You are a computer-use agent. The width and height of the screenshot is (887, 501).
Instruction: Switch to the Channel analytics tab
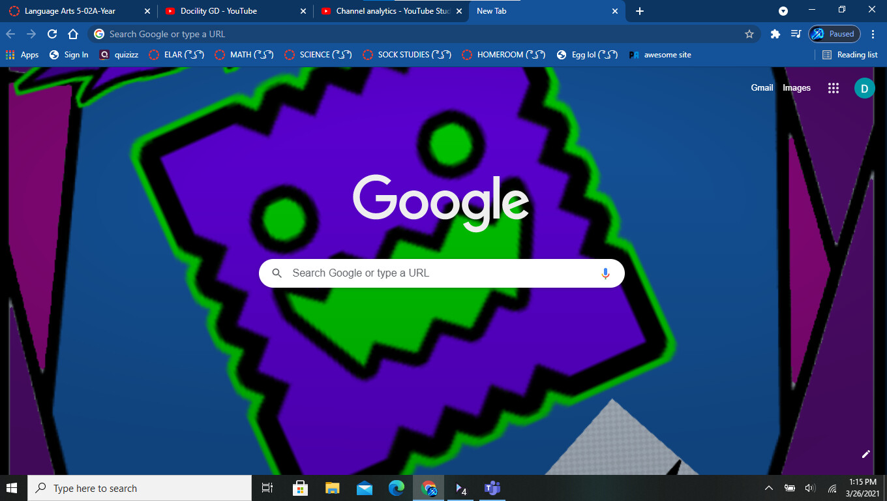[393, 11]
